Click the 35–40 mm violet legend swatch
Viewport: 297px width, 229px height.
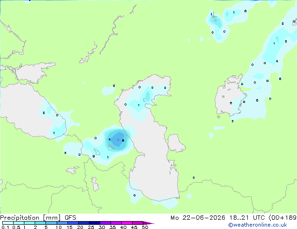coord(116,223)
